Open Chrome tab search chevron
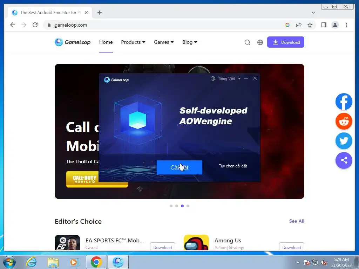Viewport: 359px width, 269px height. tap(313, 13)
